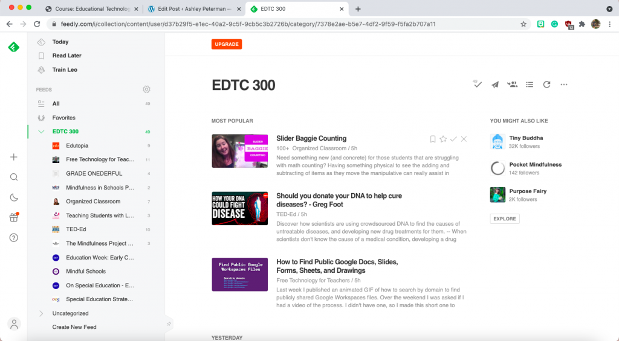619x341 pixels.
Task: Open Read Later list
Action: tap(66, 56)
